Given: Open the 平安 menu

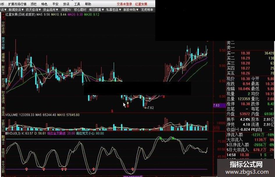Looking at the screenshot, I should (x=55, y=4).
